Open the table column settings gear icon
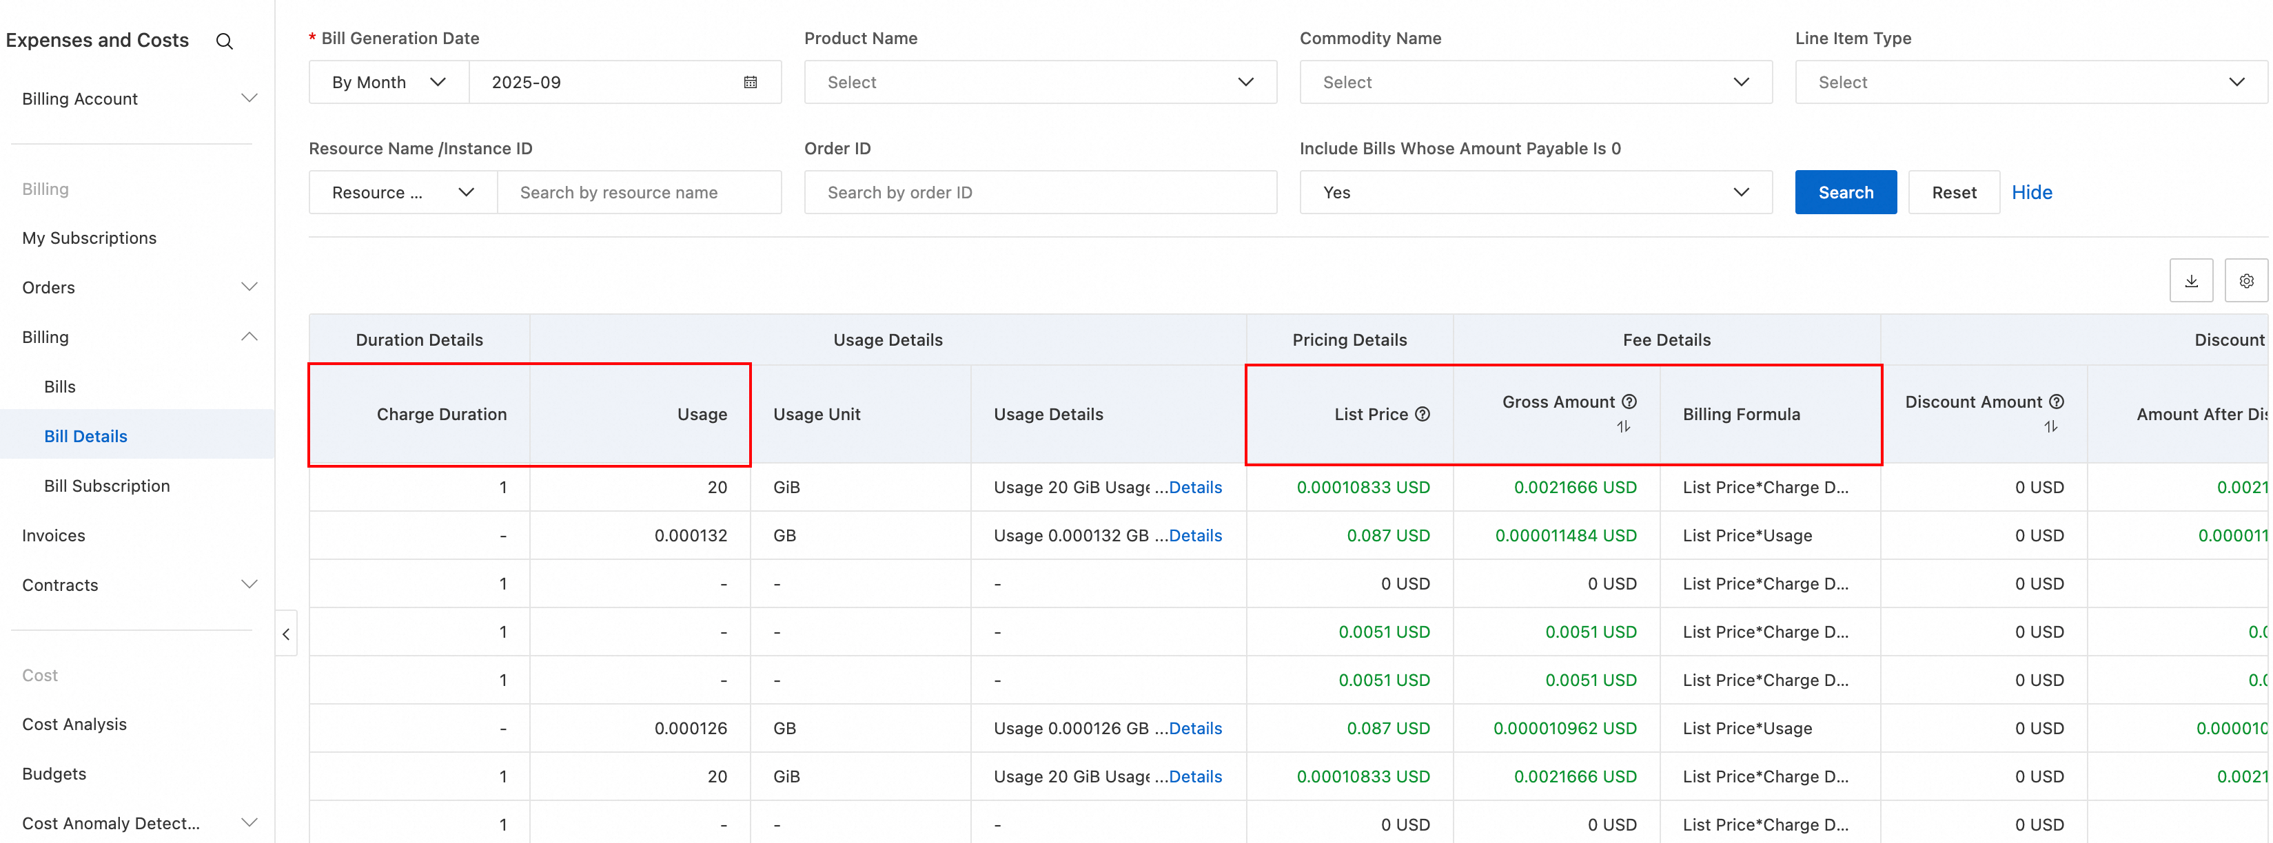2273x843 pixels. [x=2245, y=281]
